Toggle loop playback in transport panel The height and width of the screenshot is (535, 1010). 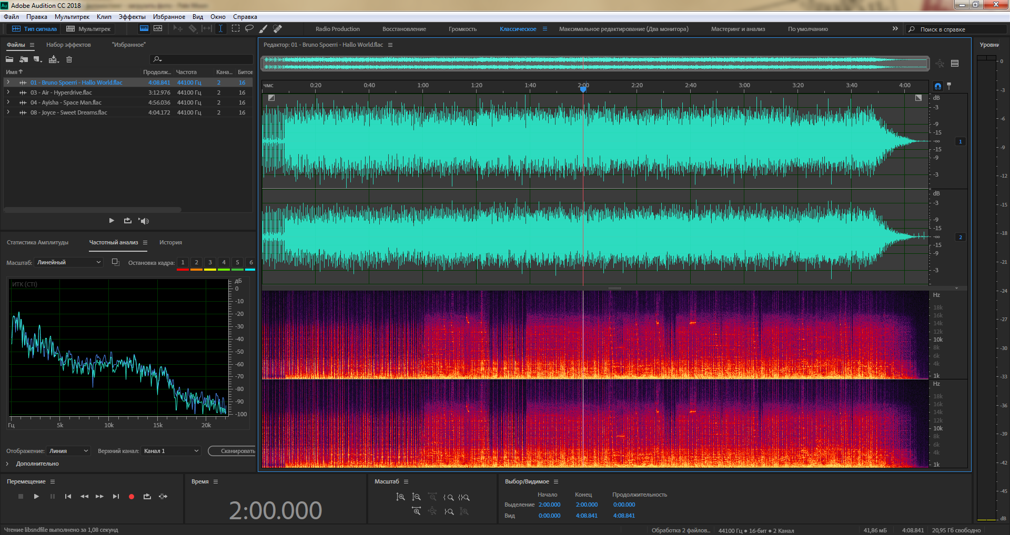coord(147,497)
